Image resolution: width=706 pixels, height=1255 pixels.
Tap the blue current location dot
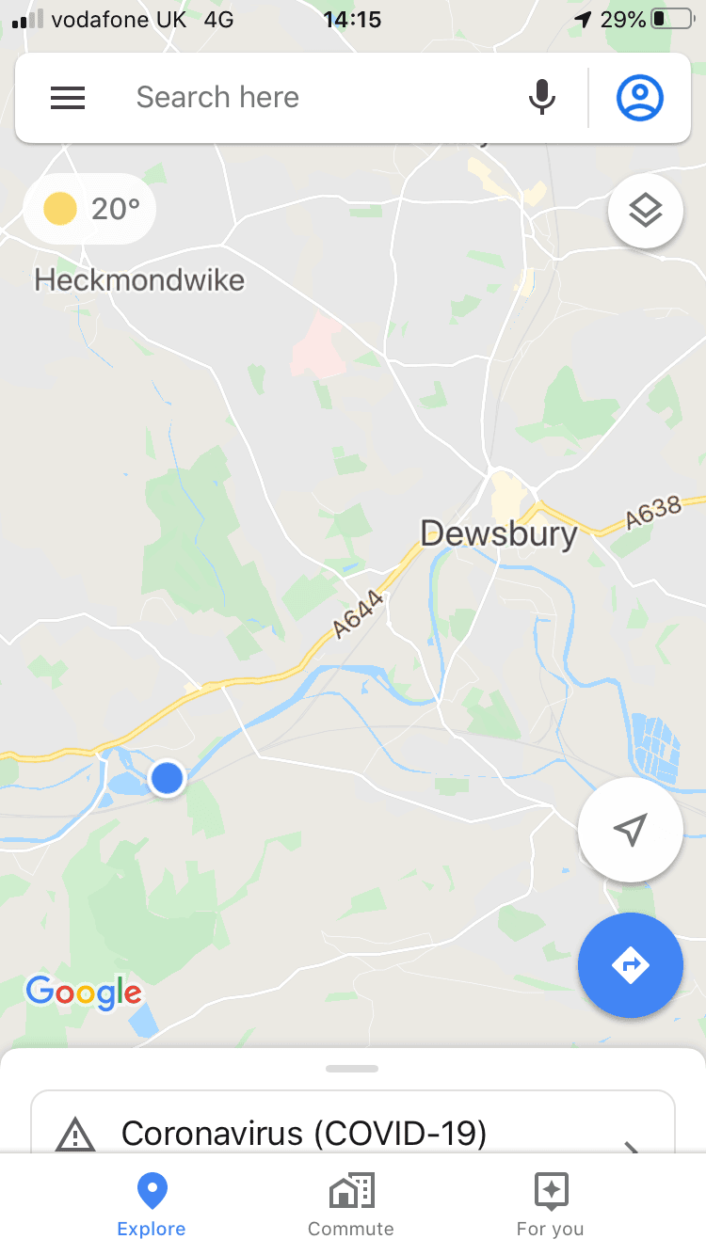pyautogui.click(x=168, y=779)
